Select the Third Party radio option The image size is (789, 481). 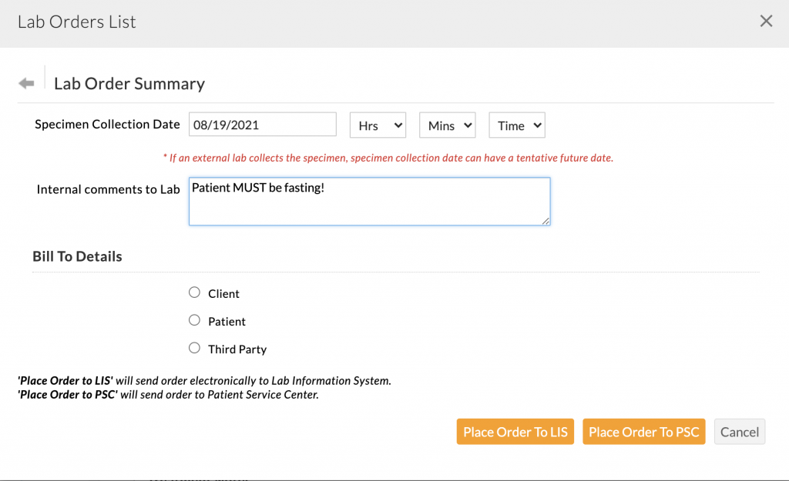point(194,348)
